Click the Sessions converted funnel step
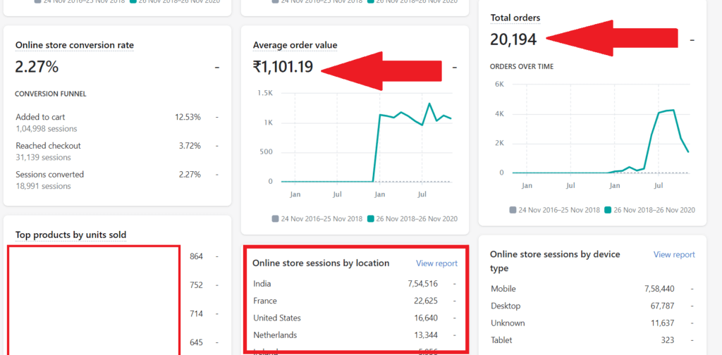 49,175
